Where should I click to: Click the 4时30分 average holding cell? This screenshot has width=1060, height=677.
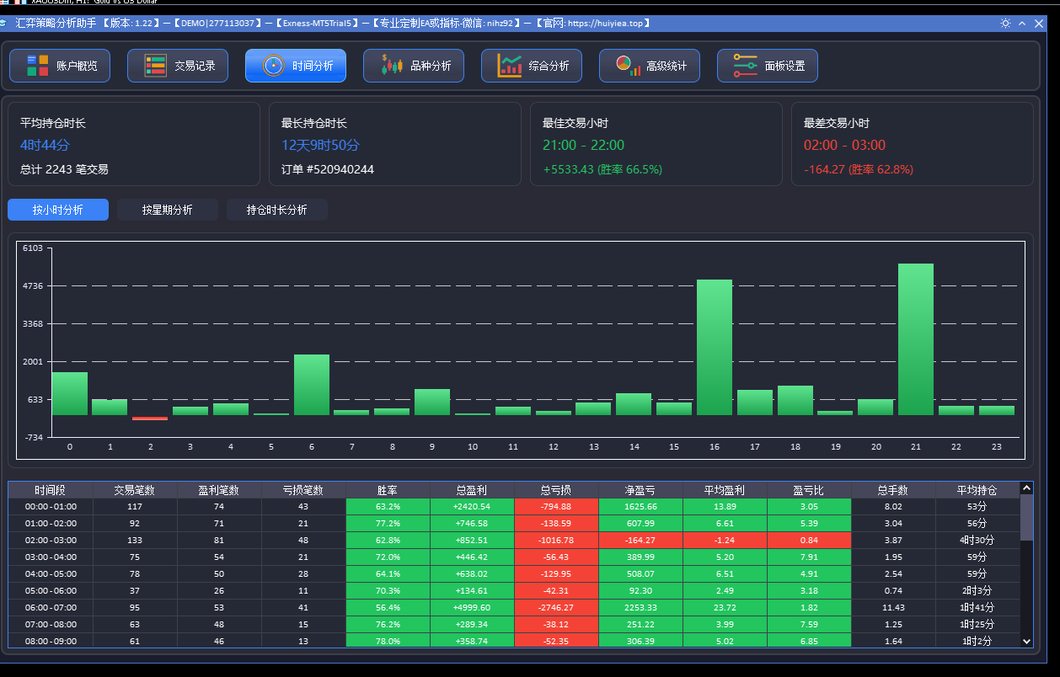(x=977, y=541)
